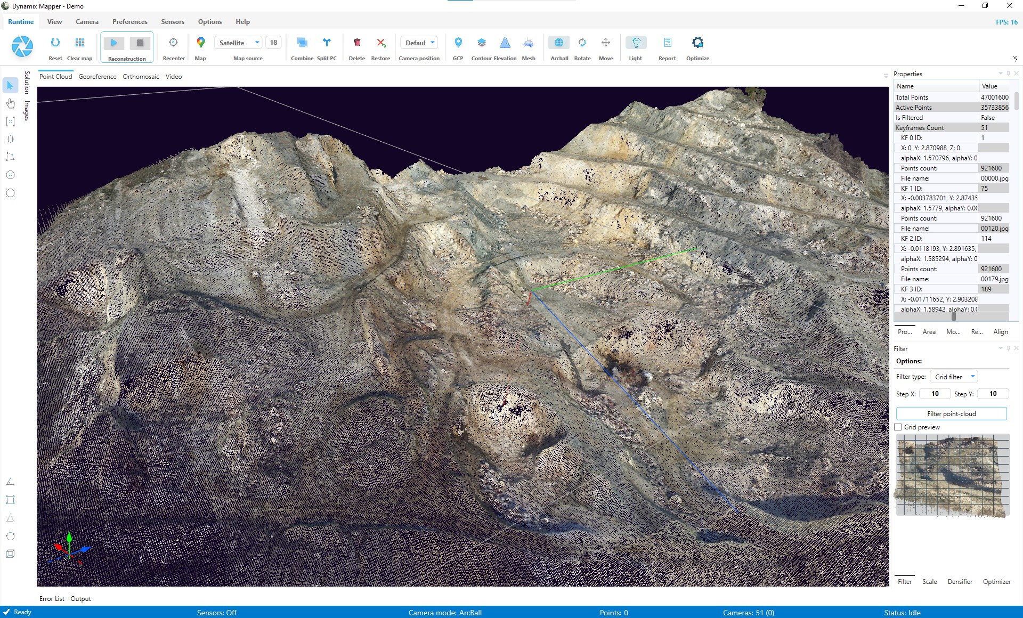Click the Combine tool icon
The height and width of the screenshot is (618, 1023).
[302, 47]
